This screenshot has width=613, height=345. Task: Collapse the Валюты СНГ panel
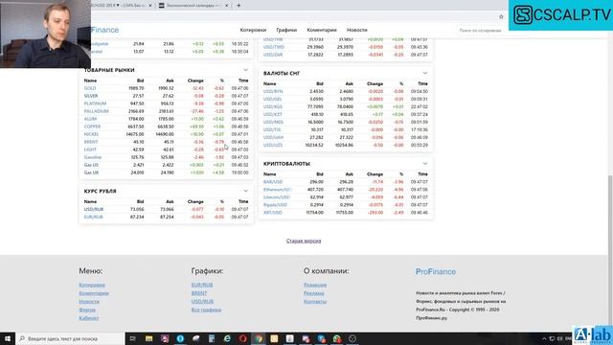point(425,73)
